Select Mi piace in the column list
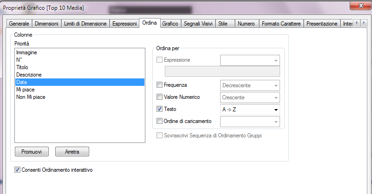Viewport: 372px width, 194px height. click(x=25, y=90)
